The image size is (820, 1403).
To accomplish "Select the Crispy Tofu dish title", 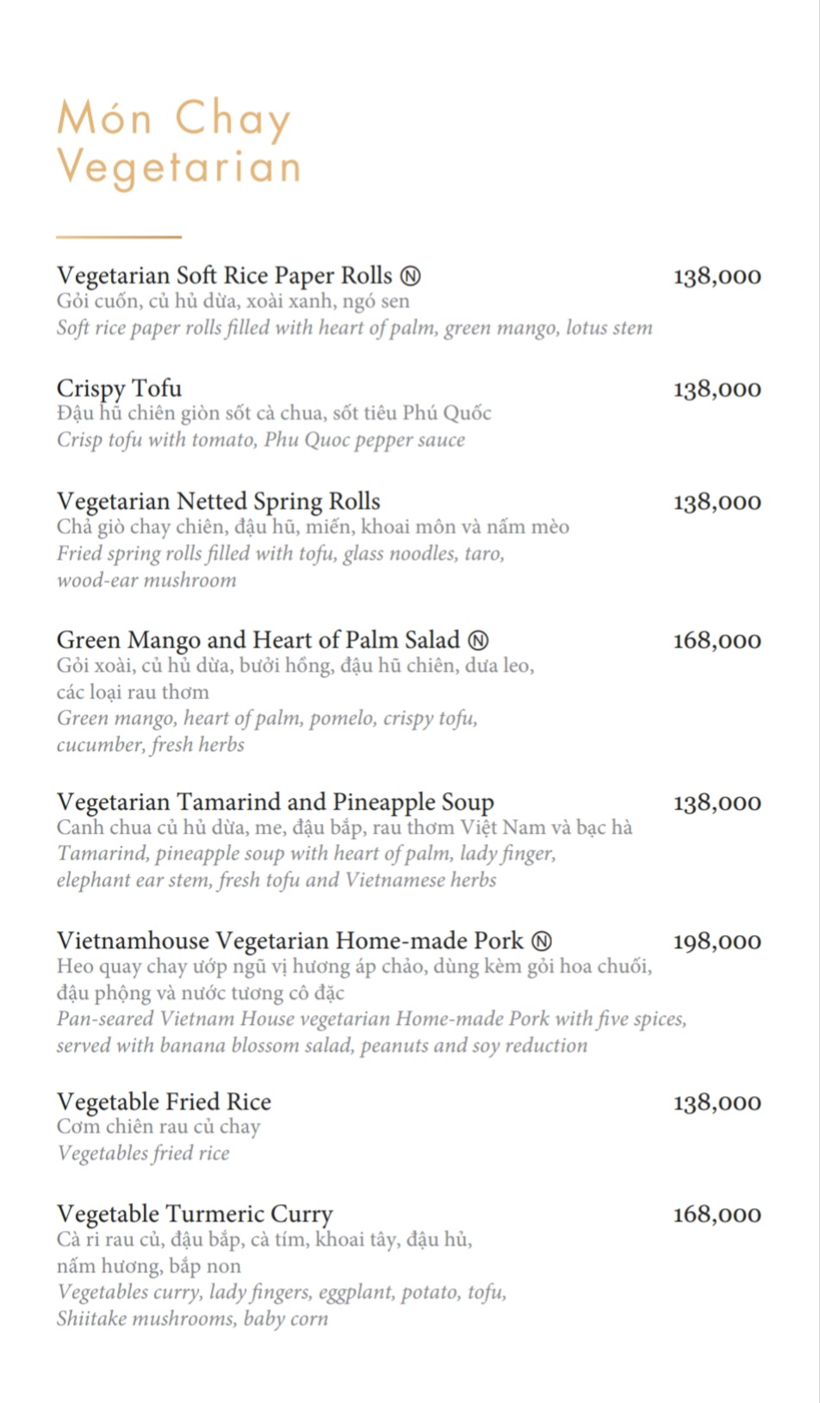I will (119, 388).
